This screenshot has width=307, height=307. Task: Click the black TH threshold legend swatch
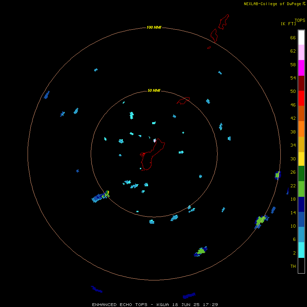[301, 265]
